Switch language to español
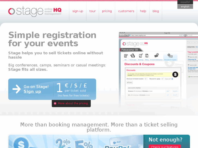The image size is (198, 148). tap(185, 2)
